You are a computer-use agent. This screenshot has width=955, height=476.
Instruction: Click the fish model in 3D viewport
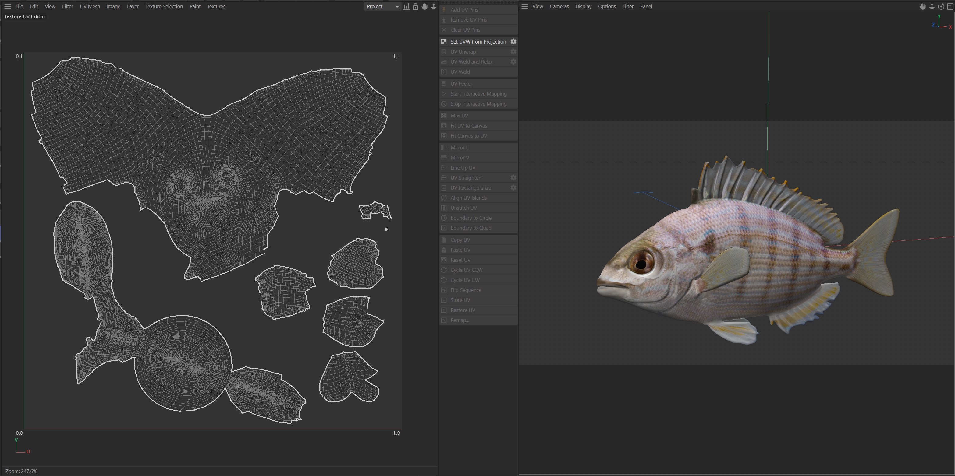[741, 259]
